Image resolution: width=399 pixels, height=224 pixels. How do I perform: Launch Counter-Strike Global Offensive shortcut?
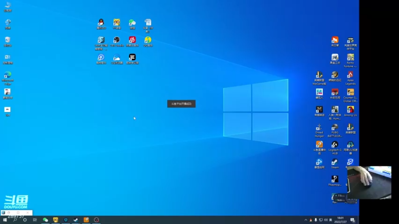click(351, 96)
